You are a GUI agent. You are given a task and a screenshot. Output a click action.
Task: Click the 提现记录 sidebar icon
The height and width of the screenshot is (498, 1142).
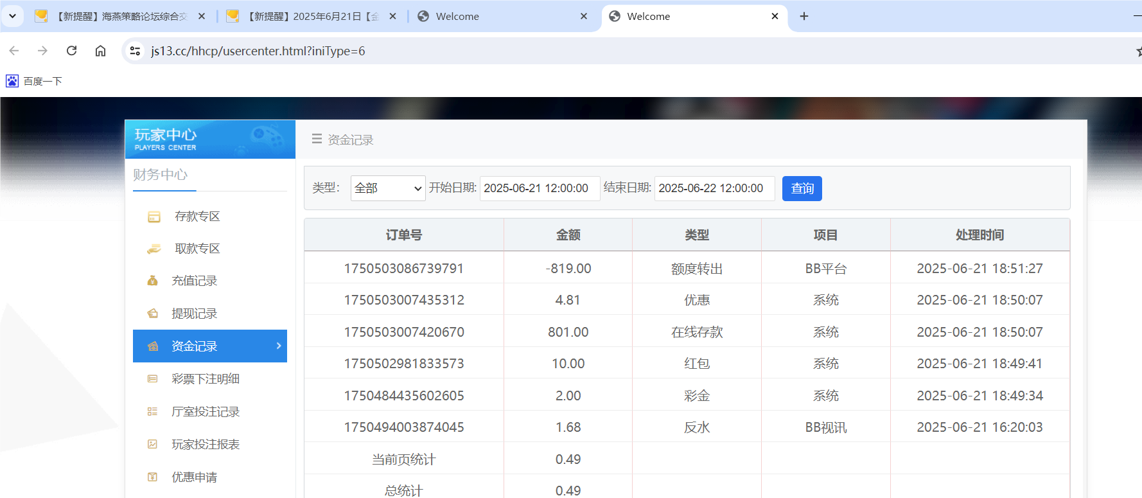(x=153, y=314)
